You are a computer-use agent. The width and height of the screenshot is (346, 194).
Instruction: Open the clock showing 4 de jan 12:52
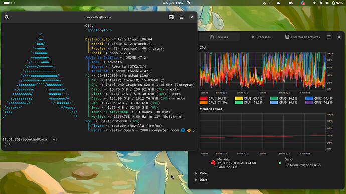click(x=173, y=3)
